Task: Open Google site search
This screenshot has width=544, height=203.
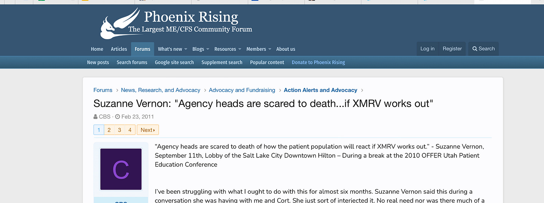Action: (174, 62)
